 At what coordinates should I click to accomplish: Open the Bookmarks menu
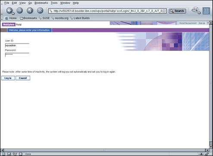pyautogui.click(x=41, y=3)
